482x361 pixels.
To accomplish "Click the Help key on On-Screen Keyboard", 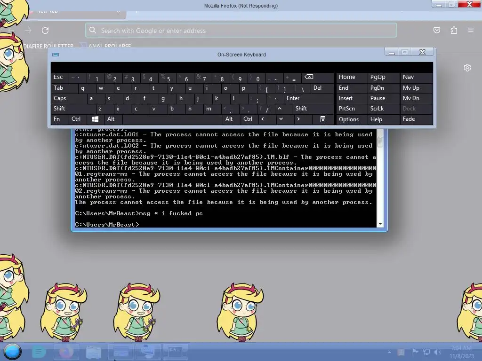I will point(383,119).
